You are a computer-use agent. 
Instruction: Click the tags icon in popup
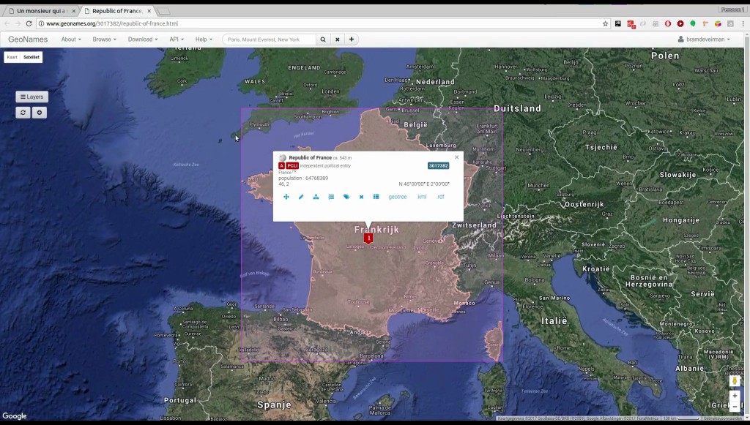pyautogui.click(x=346, y=197)
